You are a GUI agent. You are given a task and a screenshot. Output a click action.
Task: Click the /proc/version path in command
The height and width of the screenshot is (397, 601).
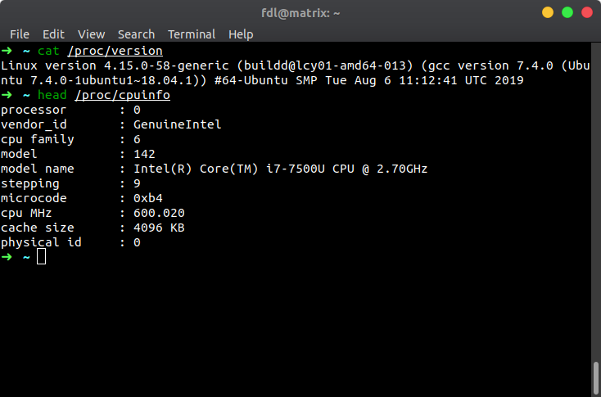(x=115, y=51)
